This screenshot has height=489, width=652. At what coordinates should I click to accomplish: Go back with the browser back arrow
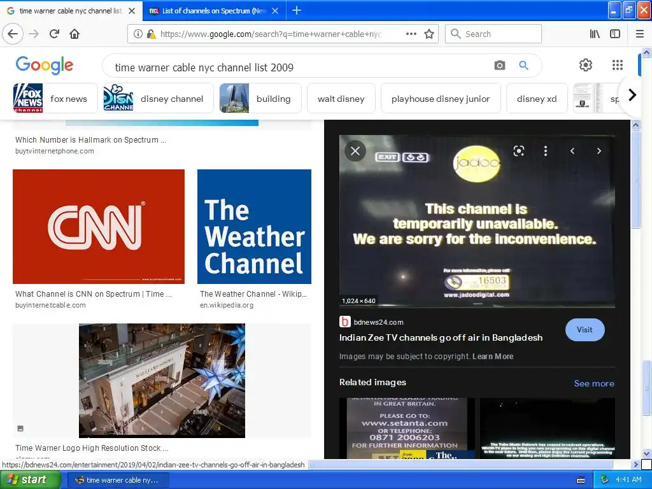click(x=13, y=34)
